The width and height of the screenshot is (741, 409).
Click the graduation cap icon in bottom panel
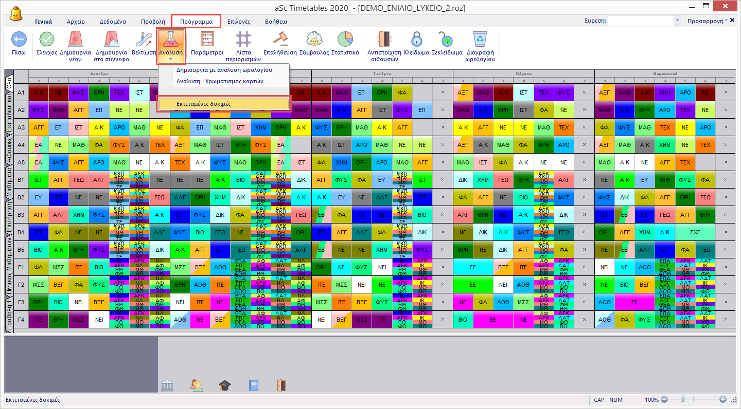point(225,385)
